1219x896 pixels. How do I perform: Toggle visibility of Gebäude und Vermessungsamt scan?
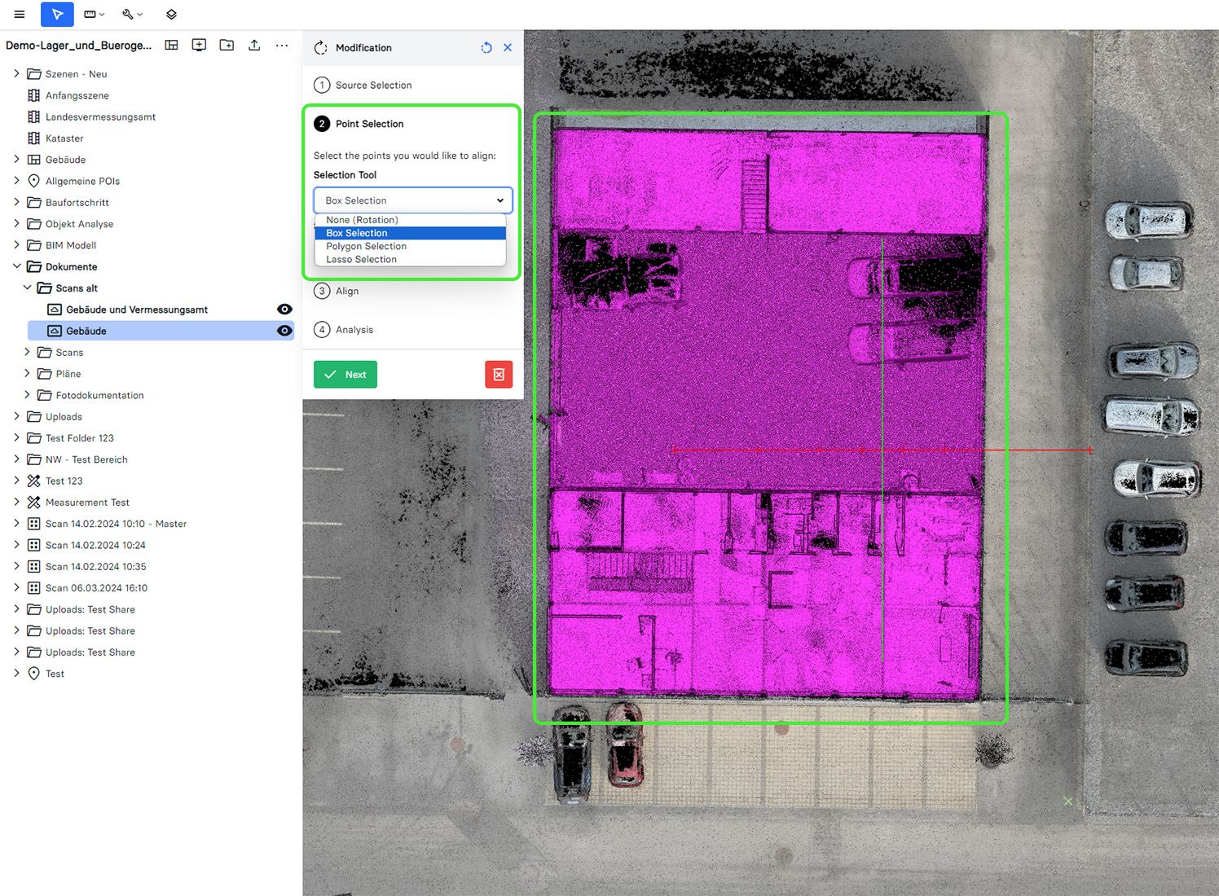[x=284, y=310]
